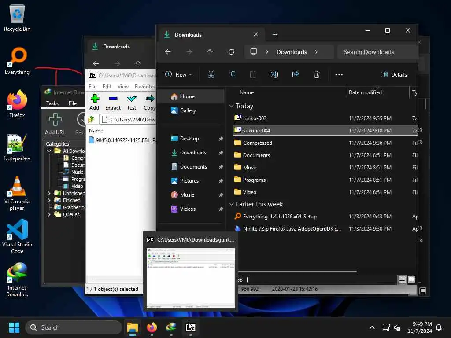Image resolution: width=451 pixels, height=338 pixels.
Task: Navigate to Home in Explorer sidebar
Action: pyautogui.click(x=191, y=96)
